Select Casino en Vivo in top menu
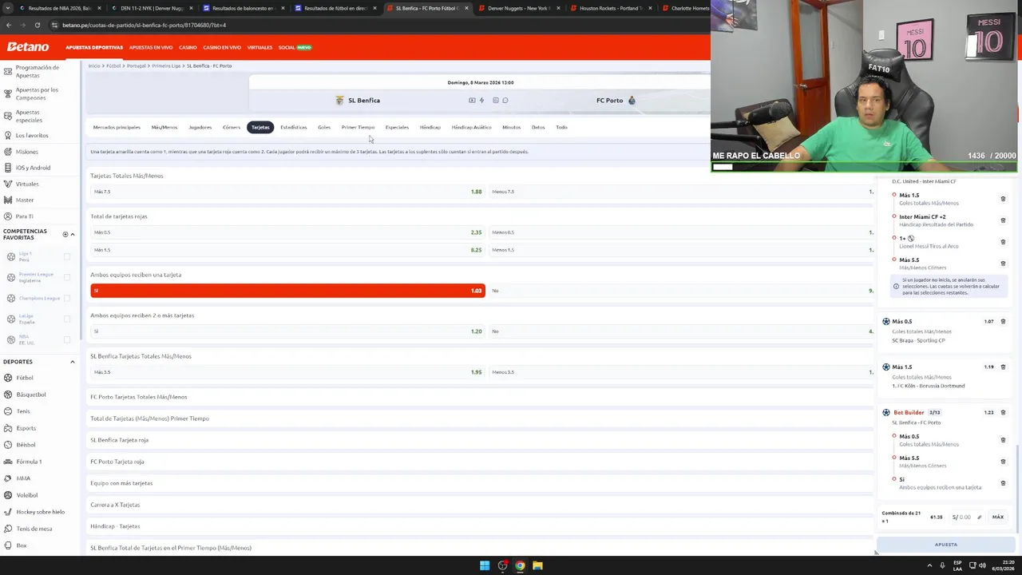Image resolution: width=1022 pixels, height=575 pixels. tap(222, 47)
